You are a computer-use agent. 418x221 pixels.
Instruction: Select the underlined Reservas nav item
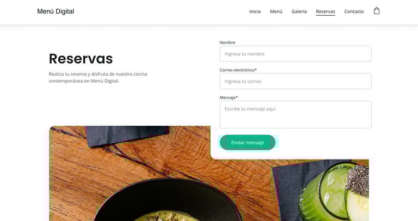pos(325,12)
